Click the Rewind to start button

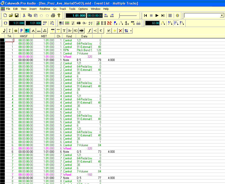click(x=145, y=15)
